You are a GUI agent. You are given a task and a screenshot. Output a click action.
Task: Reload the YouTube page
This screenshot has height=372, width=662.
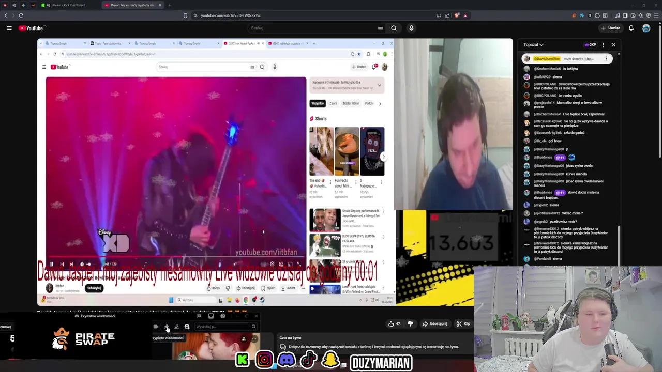(21, 16)
